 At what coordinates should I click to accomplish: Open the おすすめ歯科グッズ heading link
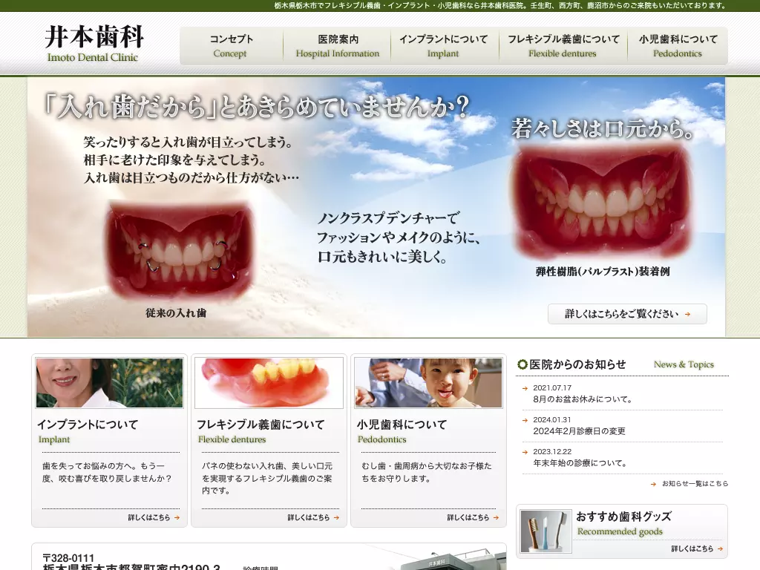click(x=623, y=517)
